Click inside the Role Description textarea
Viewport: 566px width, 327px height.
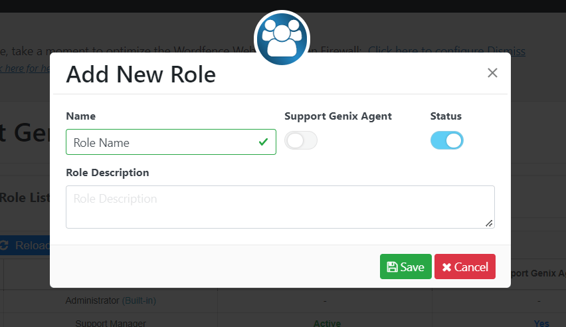point(280,207)
